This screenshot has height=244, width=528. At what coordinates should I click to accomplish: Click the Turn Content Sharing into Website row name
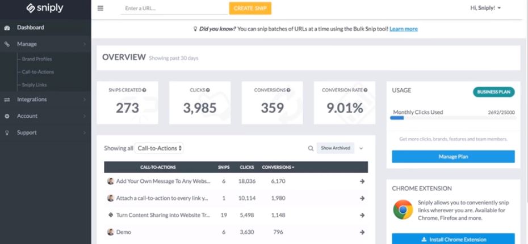[163, 215]
